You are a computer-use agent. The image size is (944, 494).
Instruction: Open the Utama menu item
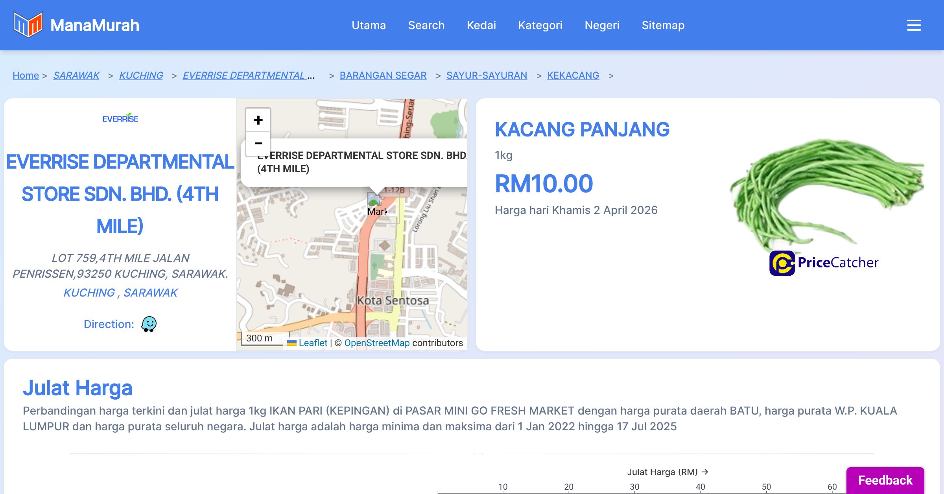tap(369, 25)
